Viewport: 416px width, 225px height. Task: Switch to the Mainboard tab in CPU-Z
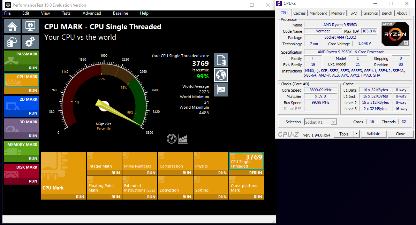[x=318, y=13]
